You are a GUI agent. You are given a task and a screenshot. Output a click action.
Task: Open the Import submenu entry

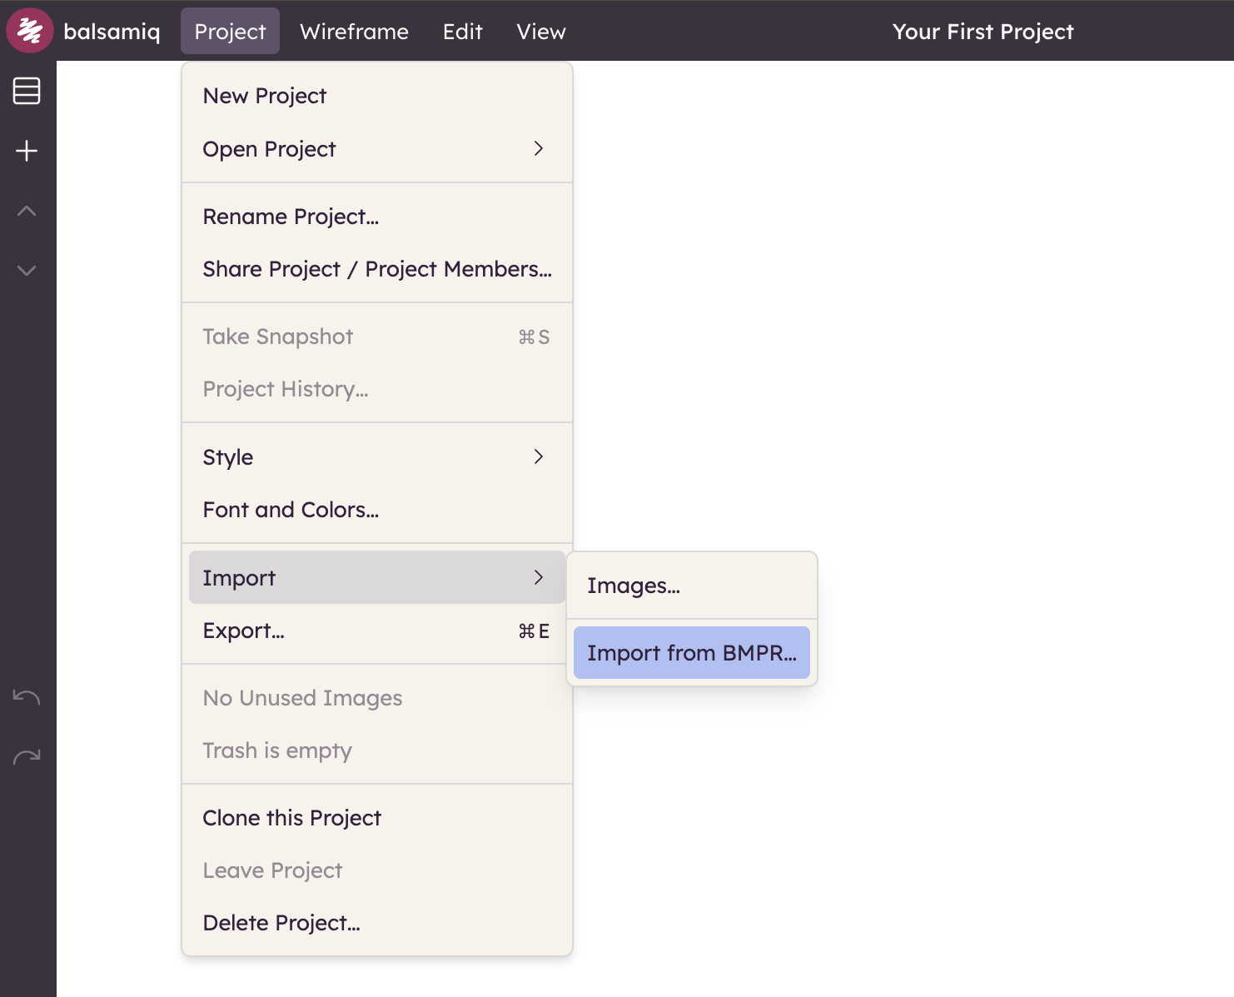click(x=376, y=577)
